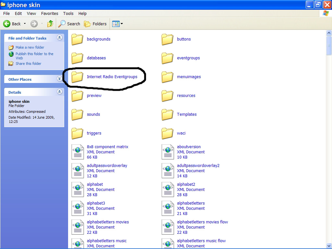Close the iphone skin window

(327, 5)
